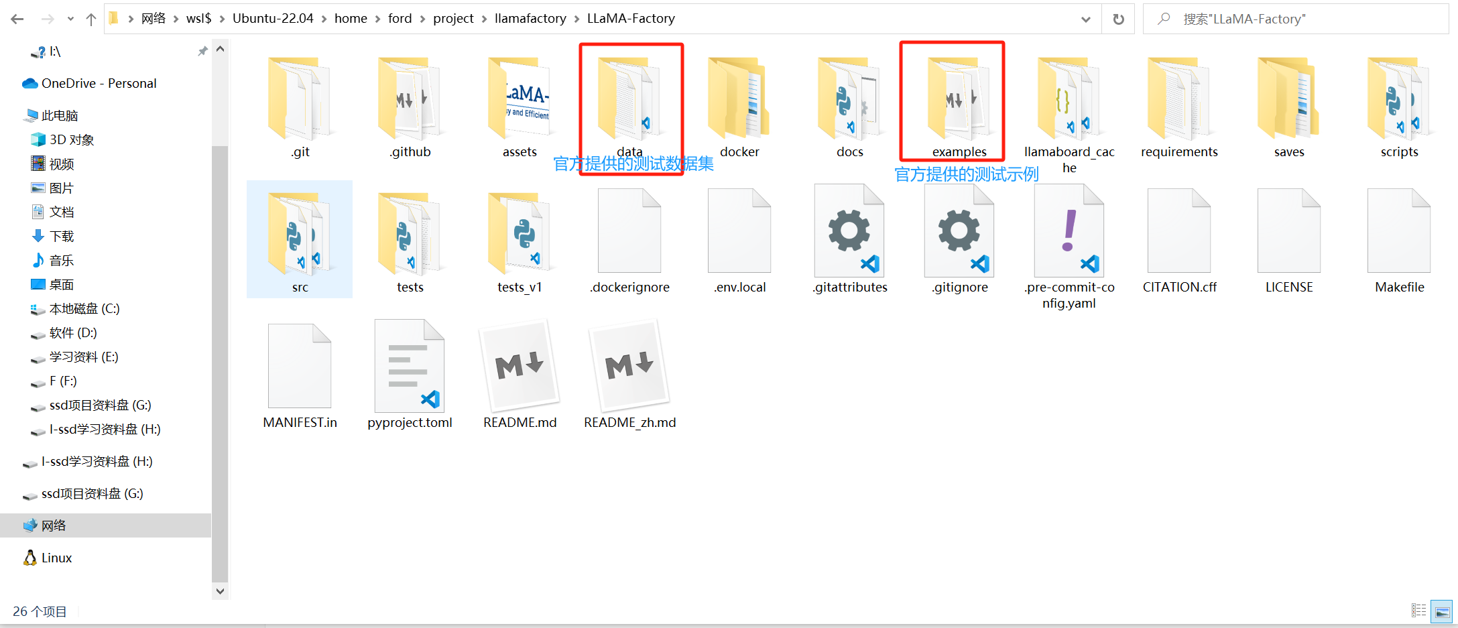Select the requirements folder

click(x=1179, y=107)
